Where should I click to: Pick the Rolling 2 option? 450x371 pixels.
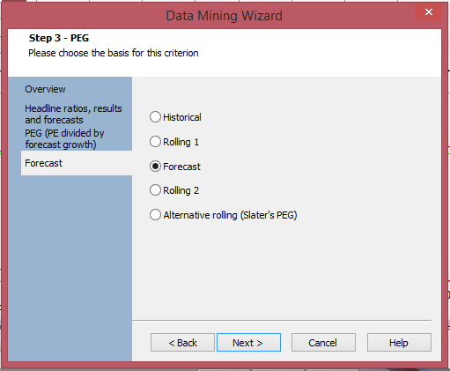pos(155,190)
